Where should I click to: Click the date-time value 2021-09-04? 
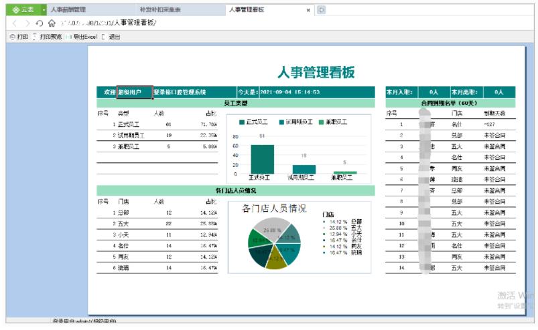pos(289,92)
